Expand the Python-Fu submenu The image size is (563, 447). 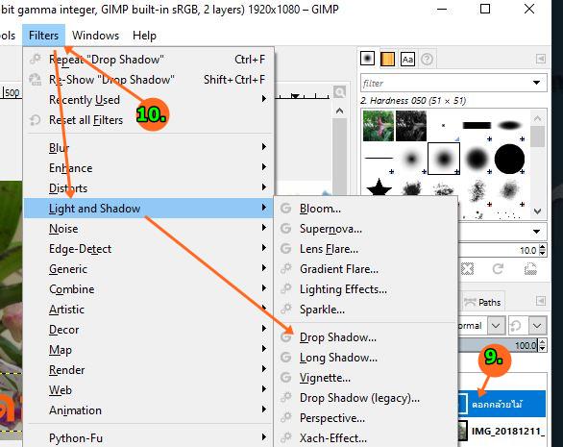click(148, 438)
